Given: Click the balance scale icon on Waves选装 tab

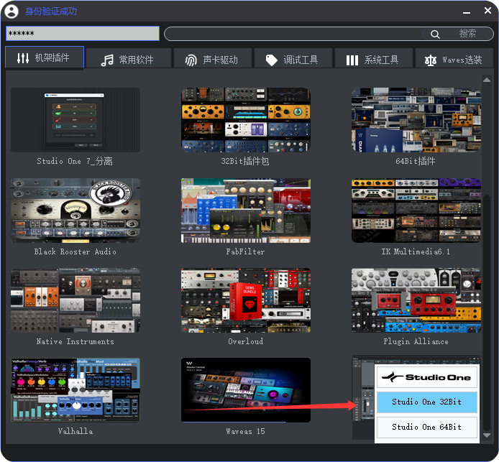Looking at the screenshot, I should [x=431, y=60].
